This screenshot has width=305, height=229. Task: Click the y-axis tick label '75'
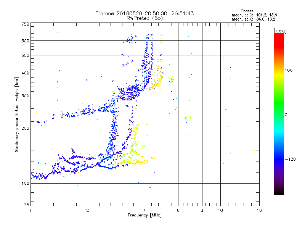[x=27, y=205]
